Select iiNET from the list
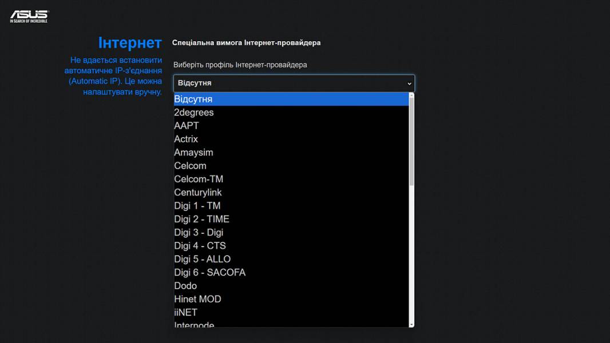610x343 pixels. [291, 312]
